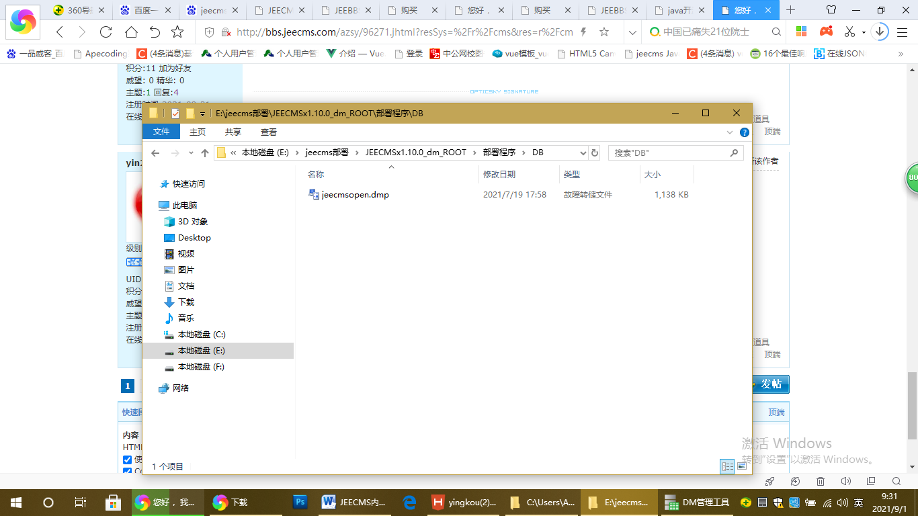Open Task View on the taskbar

[80, 502]
